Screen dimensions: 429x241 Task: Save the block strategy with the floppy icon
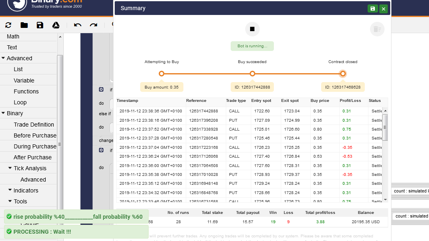(x=40, y=25)
